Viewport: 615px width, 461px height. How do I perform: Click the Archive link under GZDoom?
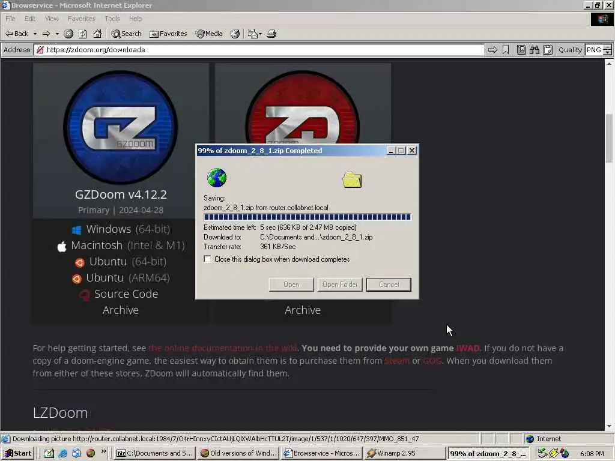tap(121, 310)
